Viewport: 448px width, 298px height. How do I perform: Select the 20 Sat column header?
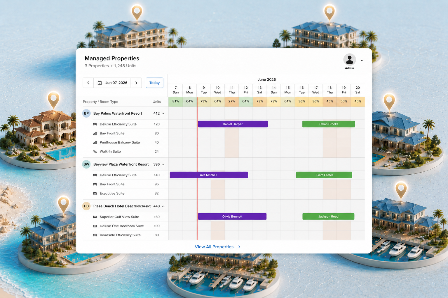pyautogui.click(x=358, y=90)
